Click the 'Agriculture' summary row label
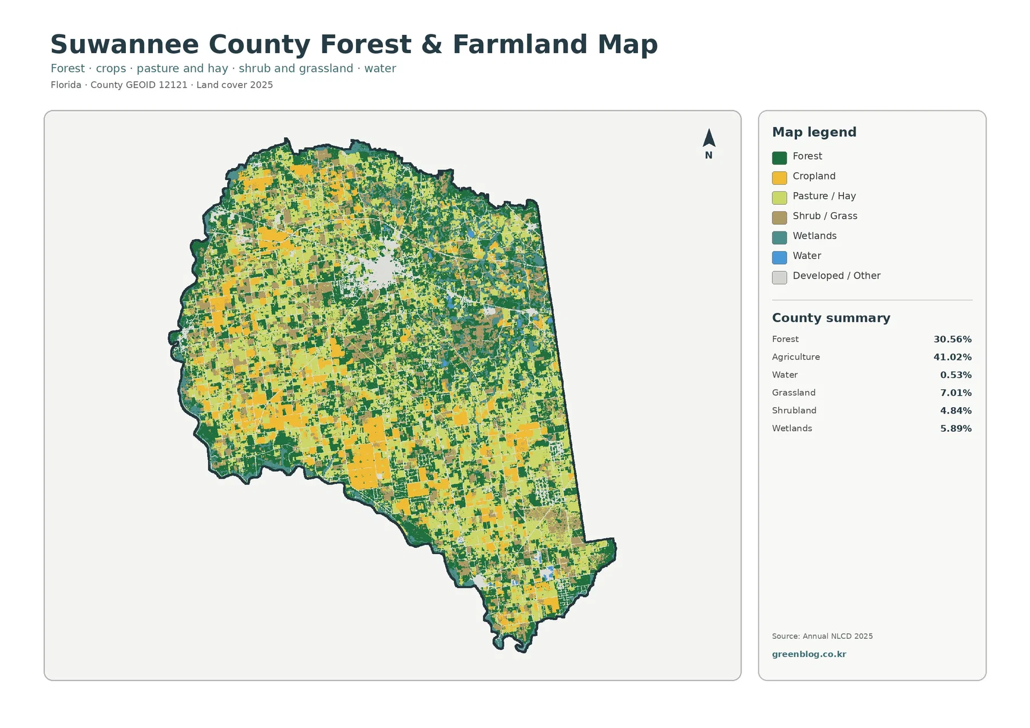Viewport: 1030px width, 728px height. click(x=795, y=357)
